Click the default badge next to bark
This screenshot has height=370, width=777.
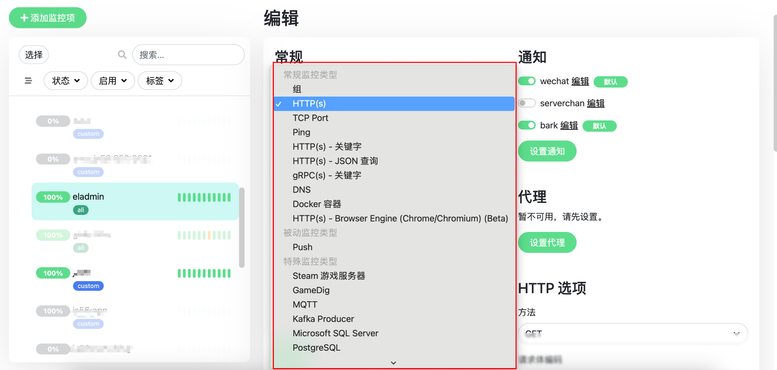tap(599, 126)
